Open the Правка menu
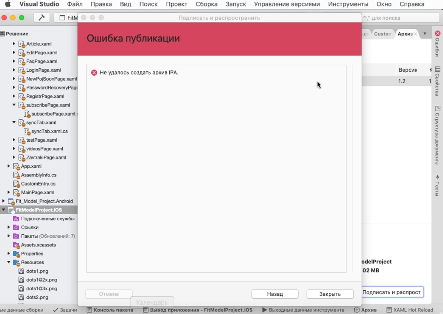This screenshot has width=443, height=314. tap(101, 4)
